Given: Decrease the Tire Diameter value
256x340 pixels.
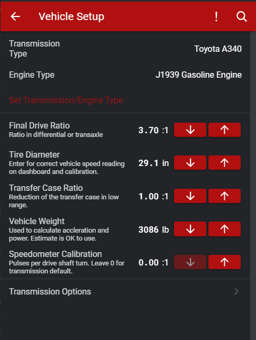Looking at the screenshot, I should point(190,163).
